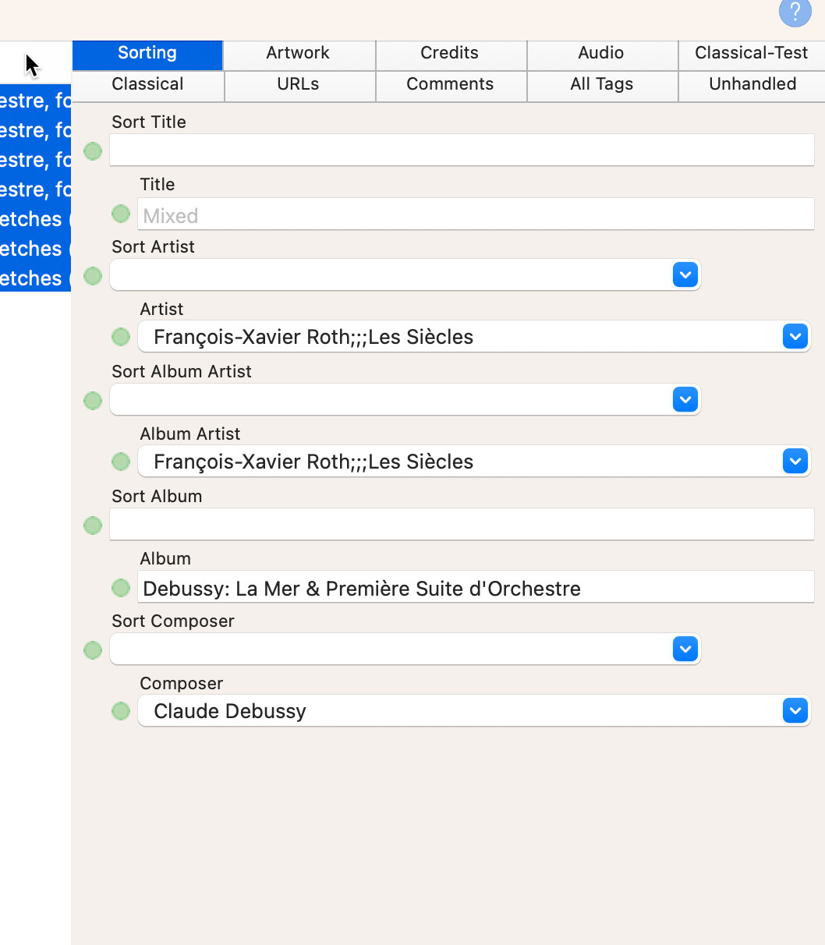Viewport: 825px width, 945px height.
Task: Toggle the green dot beside Sort Title
Action: pos(93,151)
